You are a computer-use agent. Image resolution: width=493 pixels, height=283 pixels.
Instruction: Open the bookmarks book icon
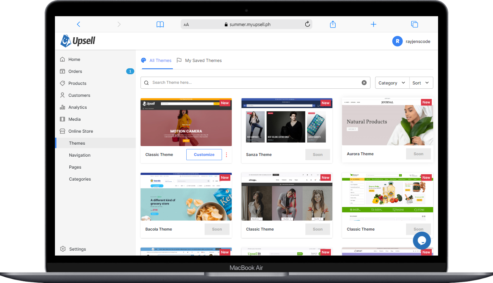click(x=160, y=24)
